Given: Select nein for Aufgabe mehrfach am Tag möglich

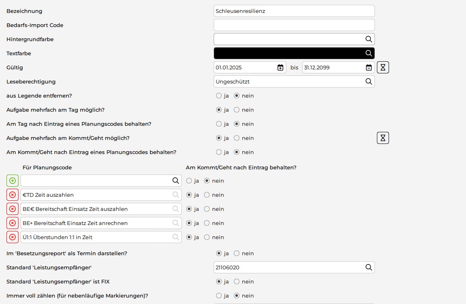Looking at the screenshot, I should (x=237, y=110).
